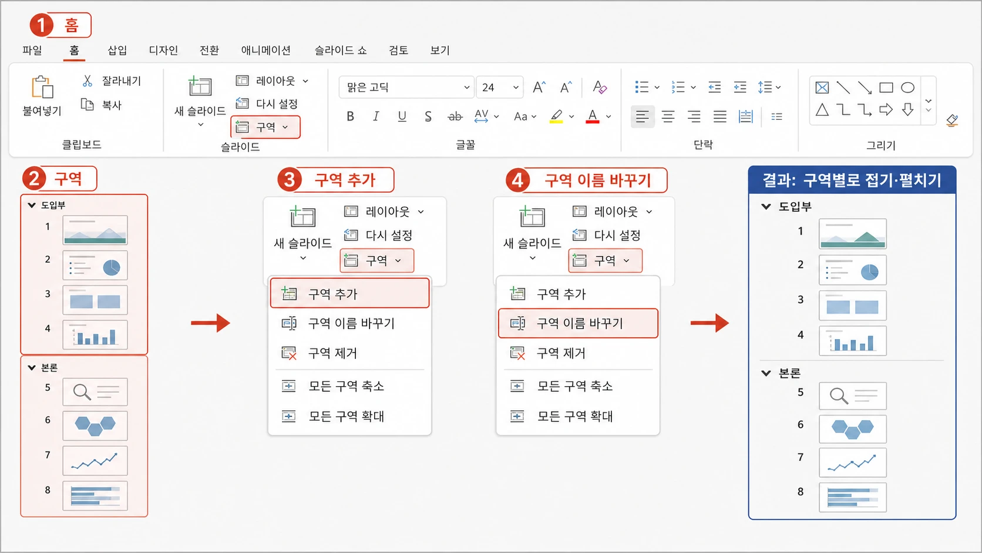Collapse the 본론 section in the 결과 panel
982x553 pixels.
(x=766, y=373)
